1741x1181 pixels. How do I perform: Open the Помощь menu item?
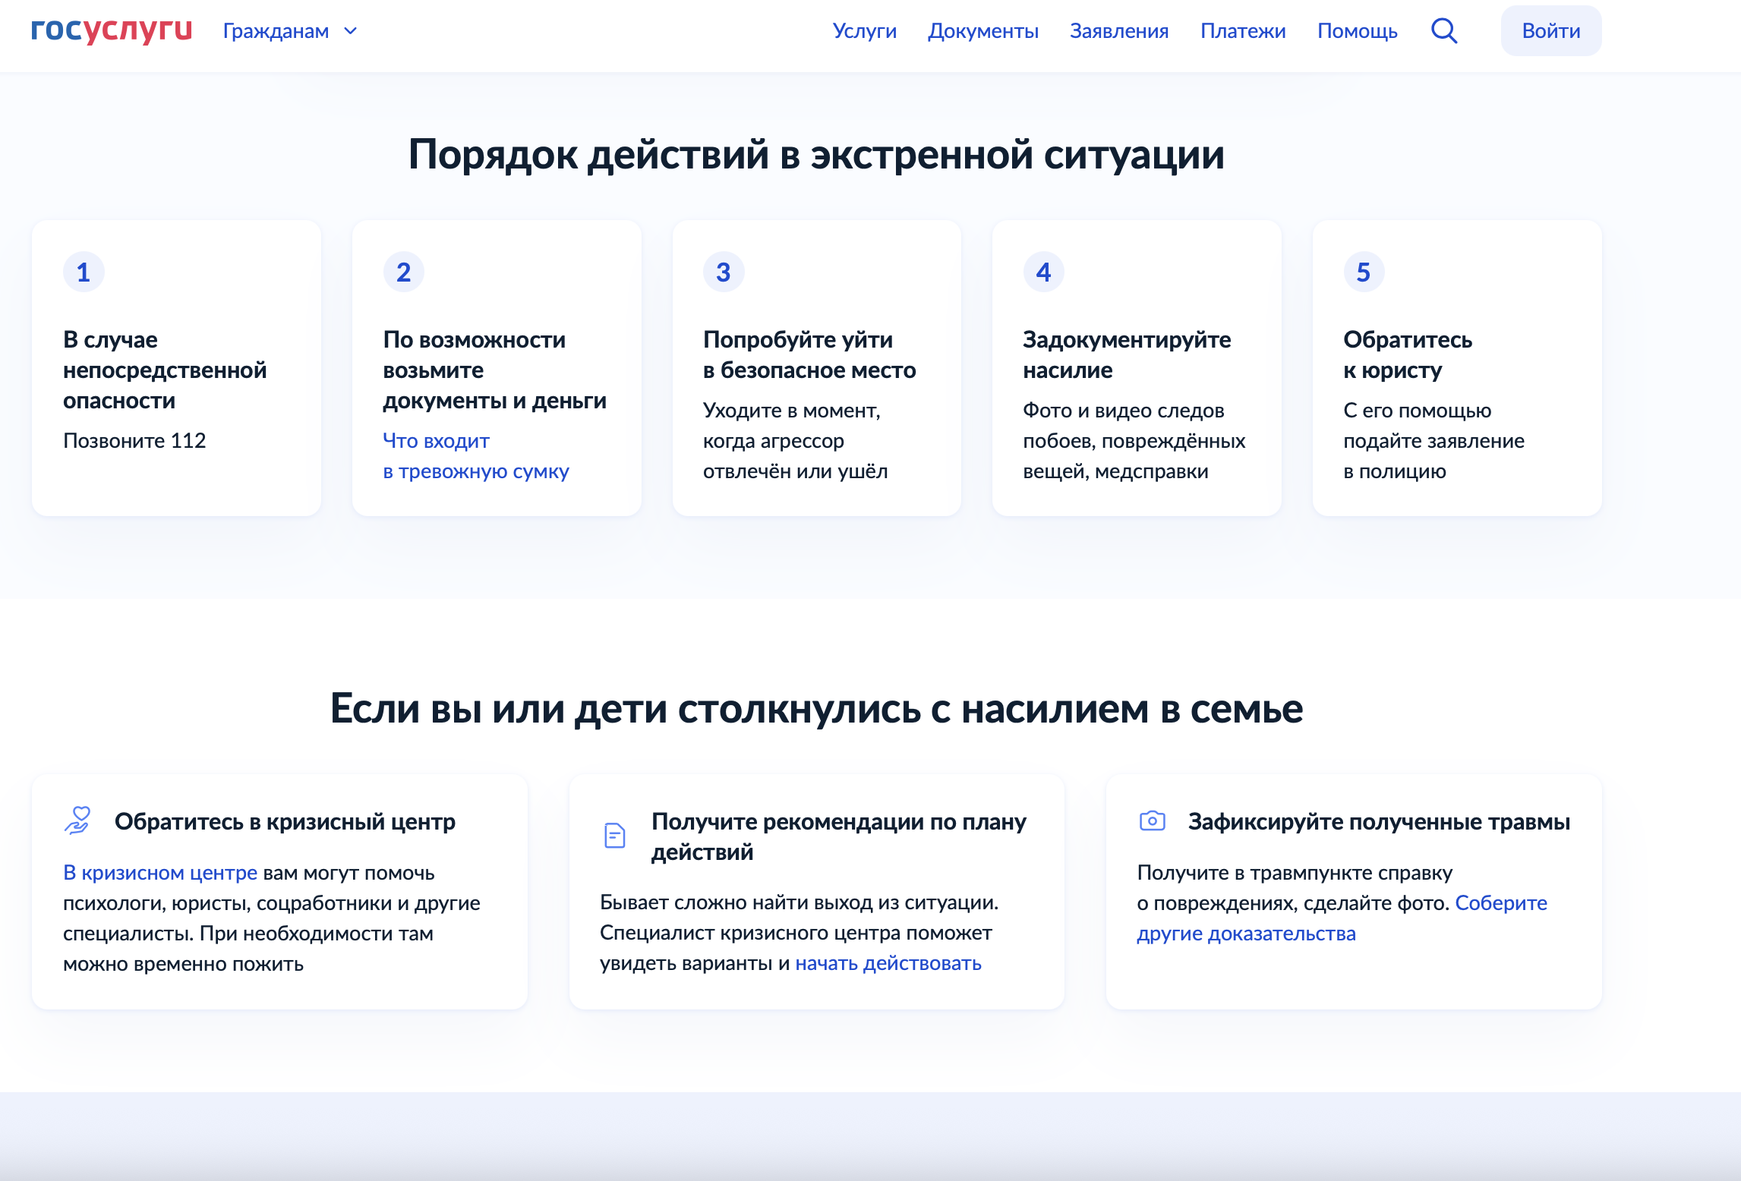[x=1357, y=31]
